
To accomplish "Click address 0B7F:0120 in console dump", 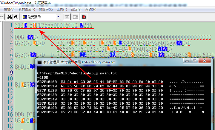I will [x=47, y=90].
